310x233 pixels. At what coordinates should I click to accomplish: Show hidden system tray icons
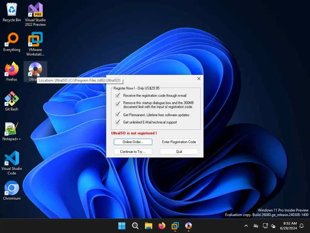coord(246,226)
